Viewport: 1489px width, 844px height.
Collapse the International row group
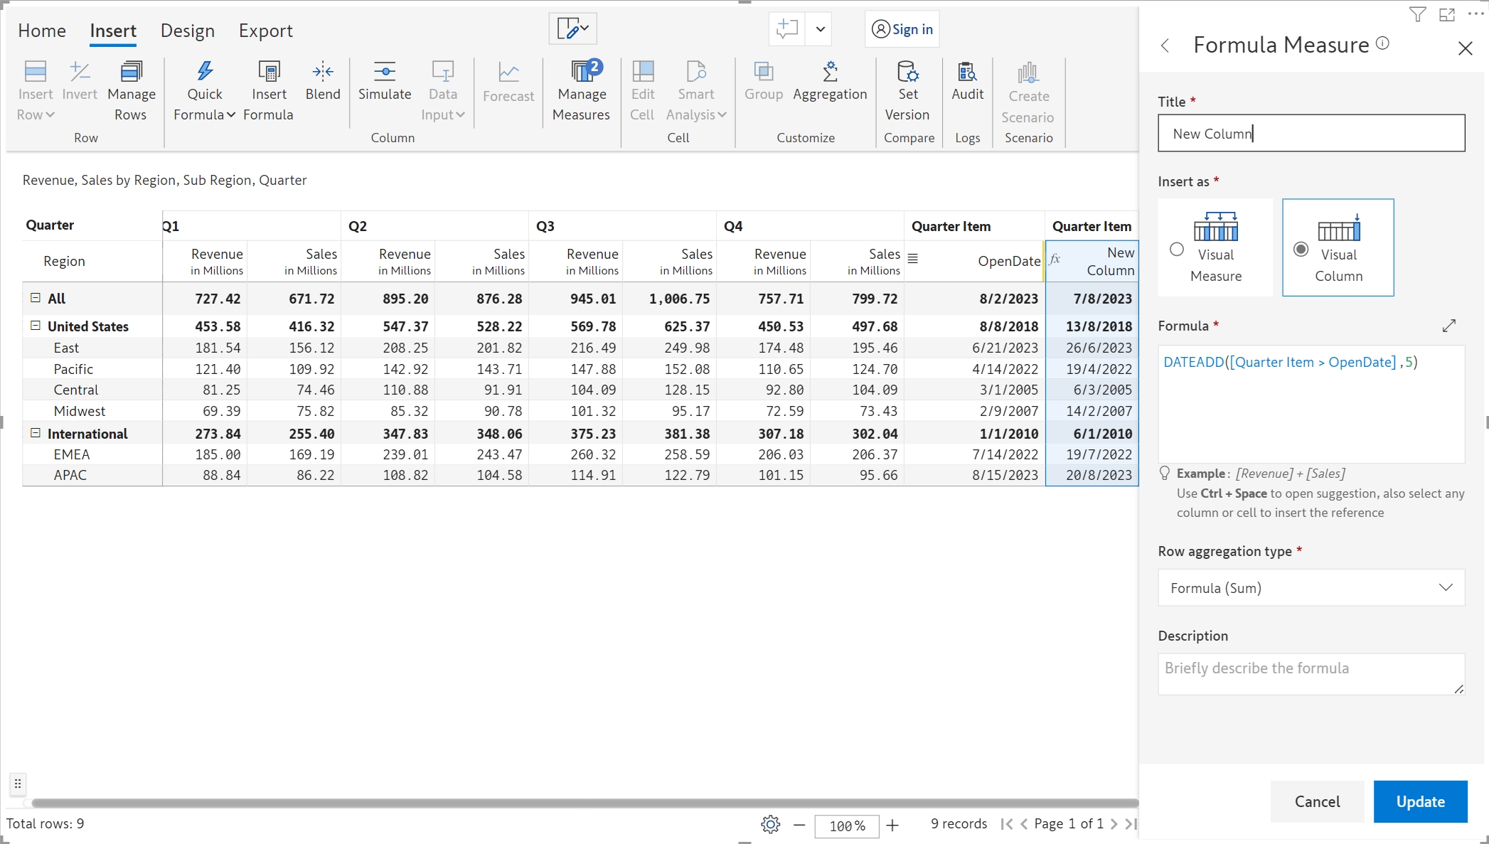click(x=35, y=433)
